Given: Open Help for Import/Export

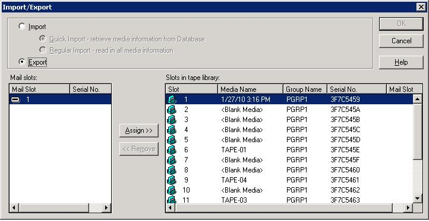Looking at the screenshot, I should 401,62.
